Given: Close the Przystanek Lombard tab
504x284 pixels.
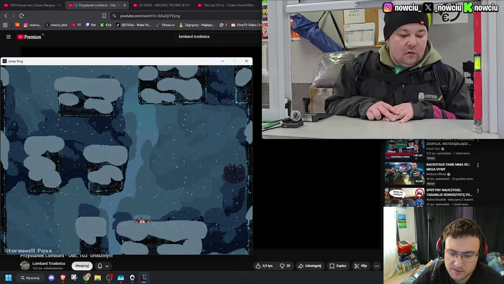Looking at the screenshot, I should point(125,5).
